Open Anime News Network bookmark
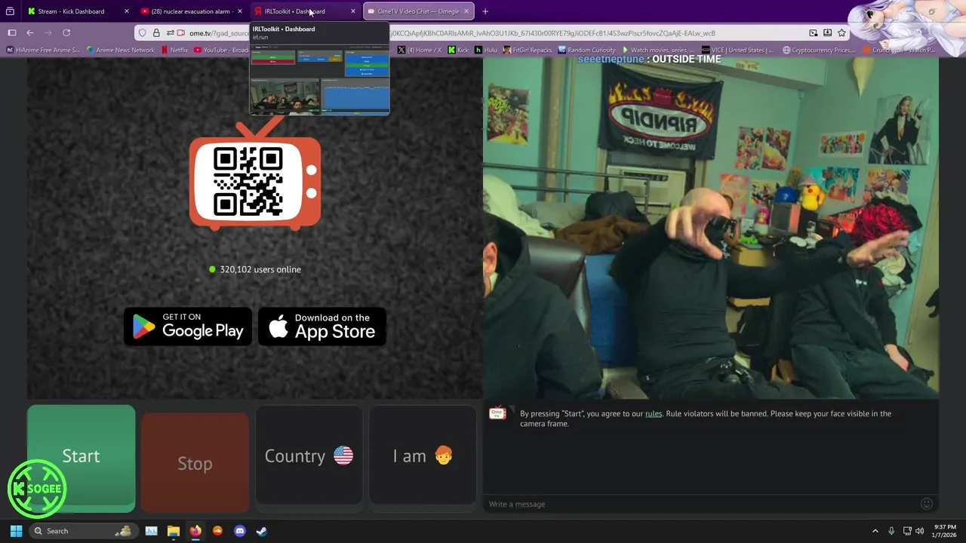The height and width of the screenshot is (543, 966). tap(121, 50)
